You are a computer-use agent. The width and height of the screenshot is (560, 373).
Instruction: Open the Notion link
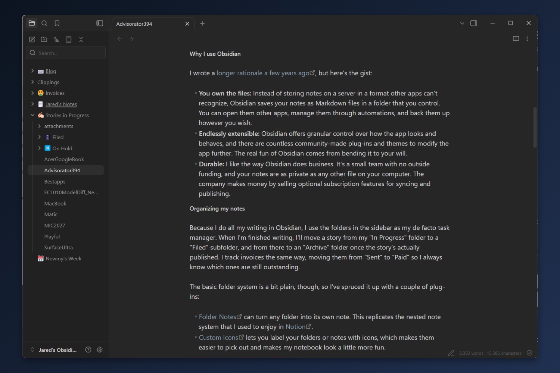coord(298,327)
